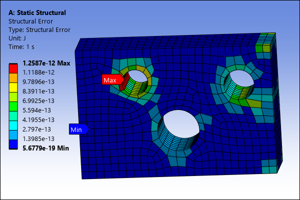This screenshot has height=200, width=300.
Task: Click inside the upper right hole
Action: coord(241,78)
